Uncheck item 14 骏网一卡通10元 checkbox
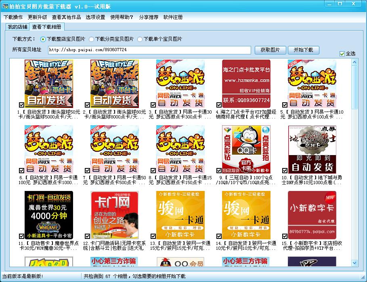Image resolution: width=367 pixels, height=282 pixels. pos(219,236)
